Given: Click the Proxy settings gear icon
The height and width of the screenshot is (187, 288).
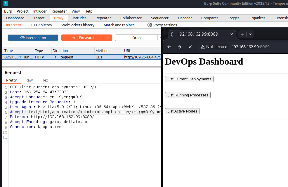Looking at the screenshot, I should pyautogui.click(x=150, y=25).
